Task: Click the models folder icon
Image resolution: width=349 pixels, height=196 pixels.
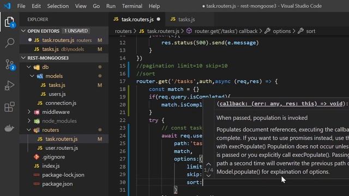Action: coord(40,76)
